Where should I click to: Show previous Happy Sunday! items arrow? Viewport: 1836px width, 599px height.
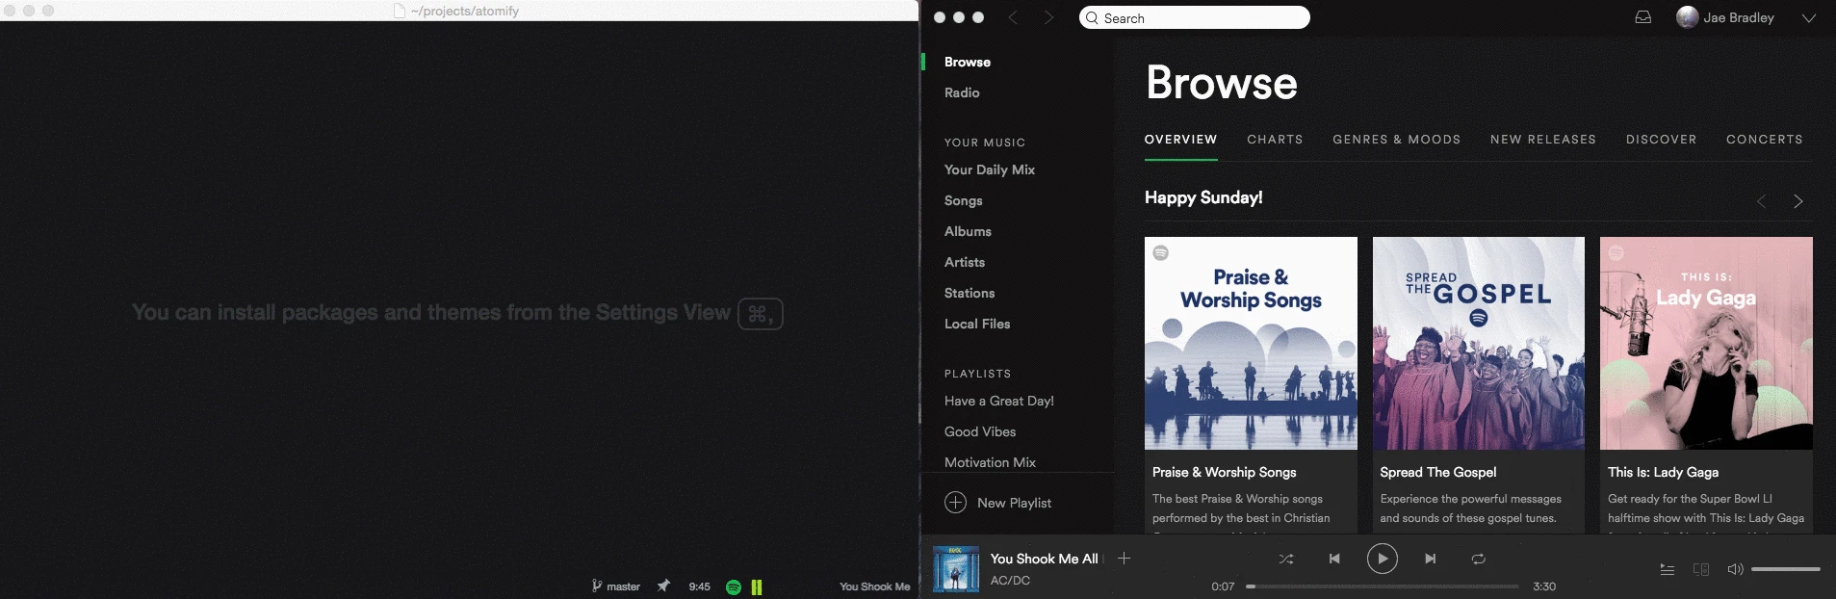click(1761, 201)
